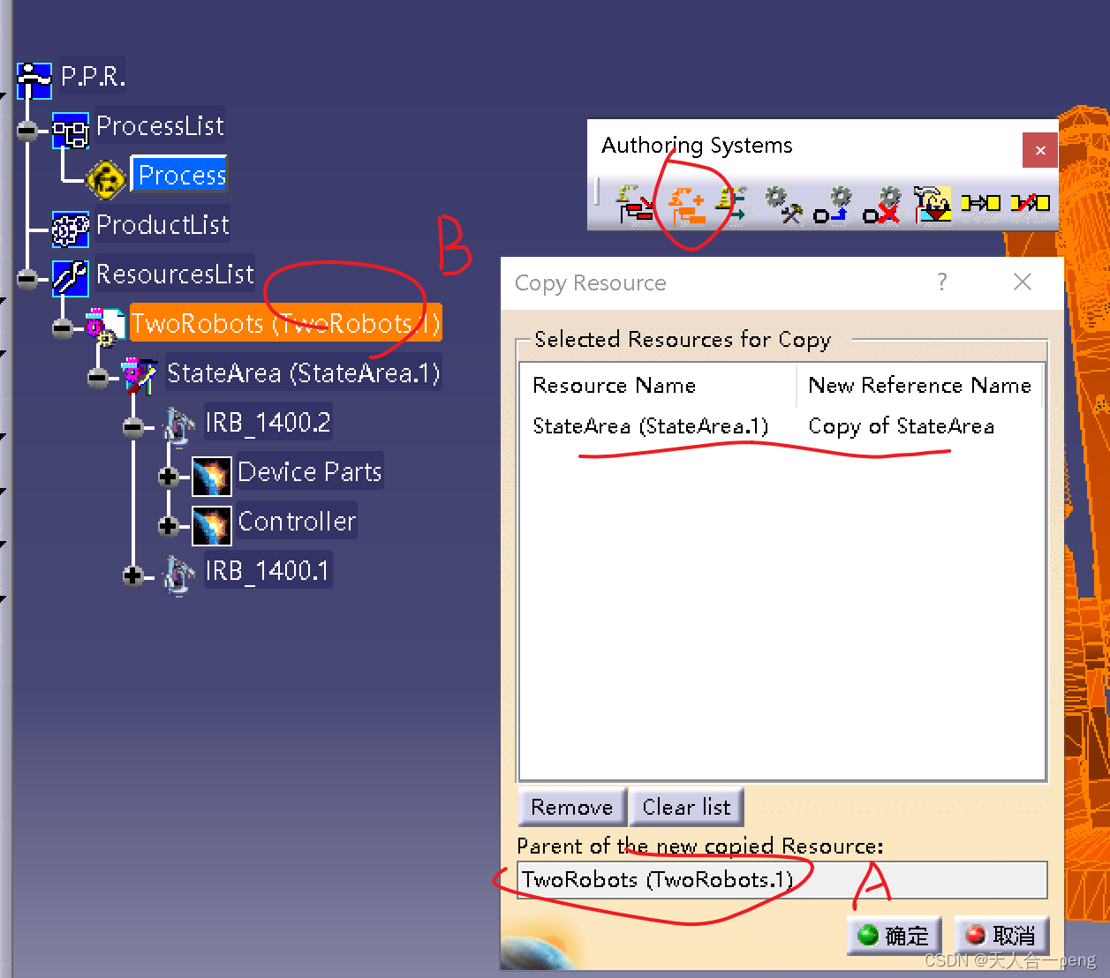Viewport: 1110px width, 978px height.
Task: Click the parent resource field showing TwoRobots
Action: coord(782,880)
